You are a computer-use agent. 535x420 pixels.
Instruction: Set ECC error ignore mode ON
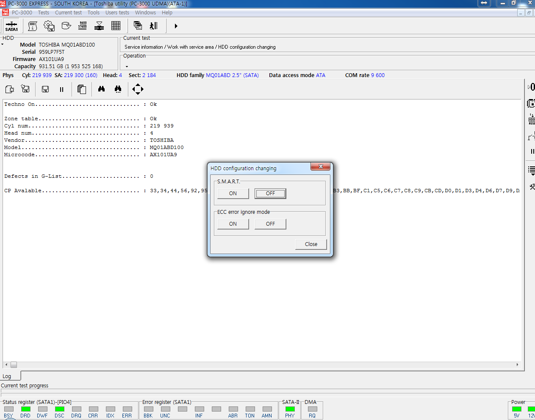(233, 224)
